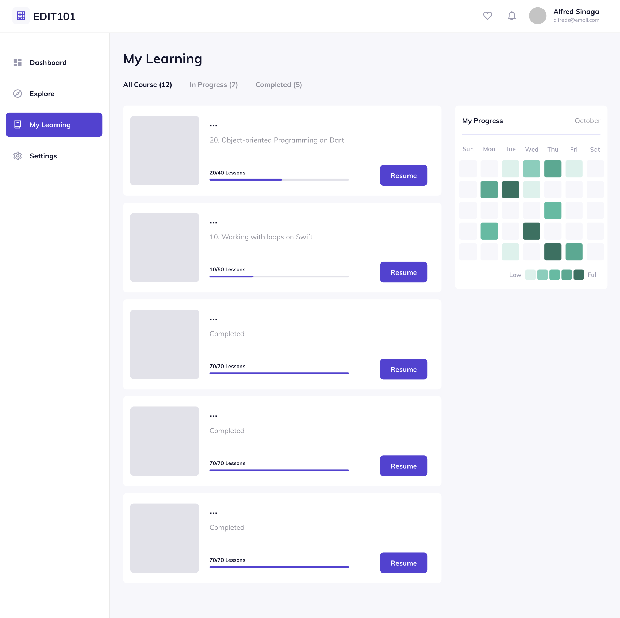
Task: Open more options on the Dart course card
Action: click(x=214, y=126)
